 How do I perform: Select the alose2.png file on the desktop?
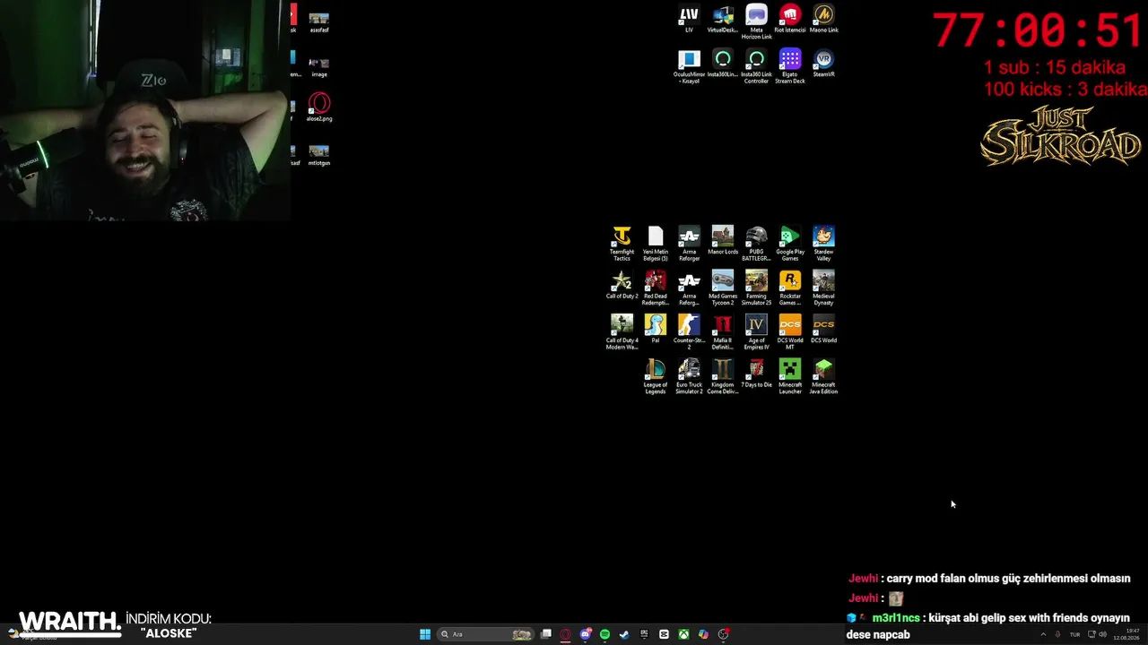pyautogui.click(x=319, y=108)
